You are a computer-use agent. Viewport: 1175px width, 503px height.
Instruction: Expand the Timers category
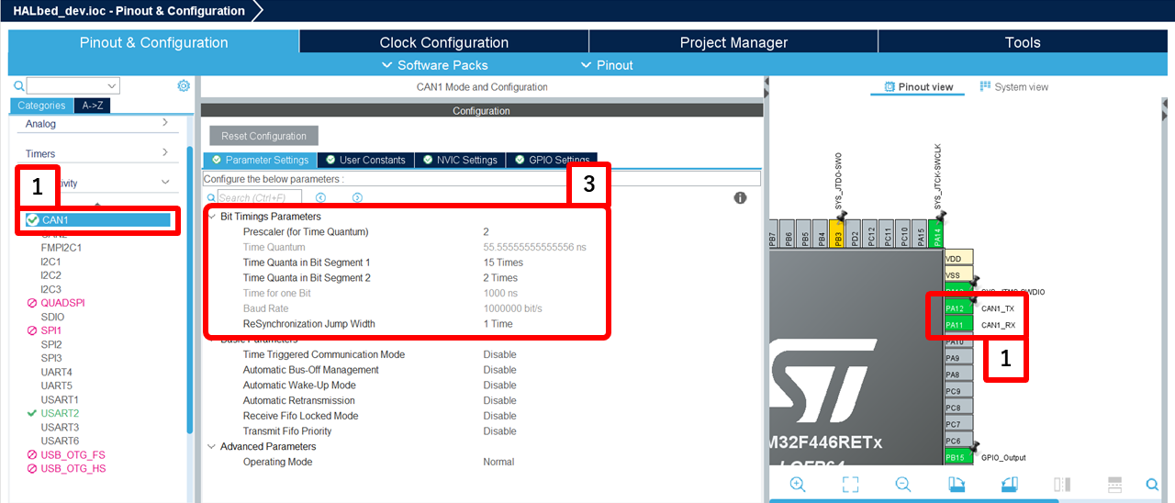tap(164, 152)
